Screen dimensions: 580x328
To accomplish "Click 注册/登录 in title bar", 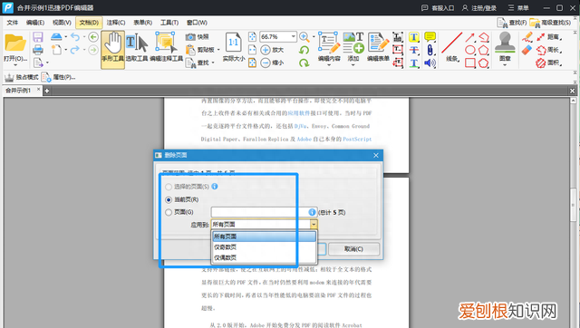I will coord(479,8).
